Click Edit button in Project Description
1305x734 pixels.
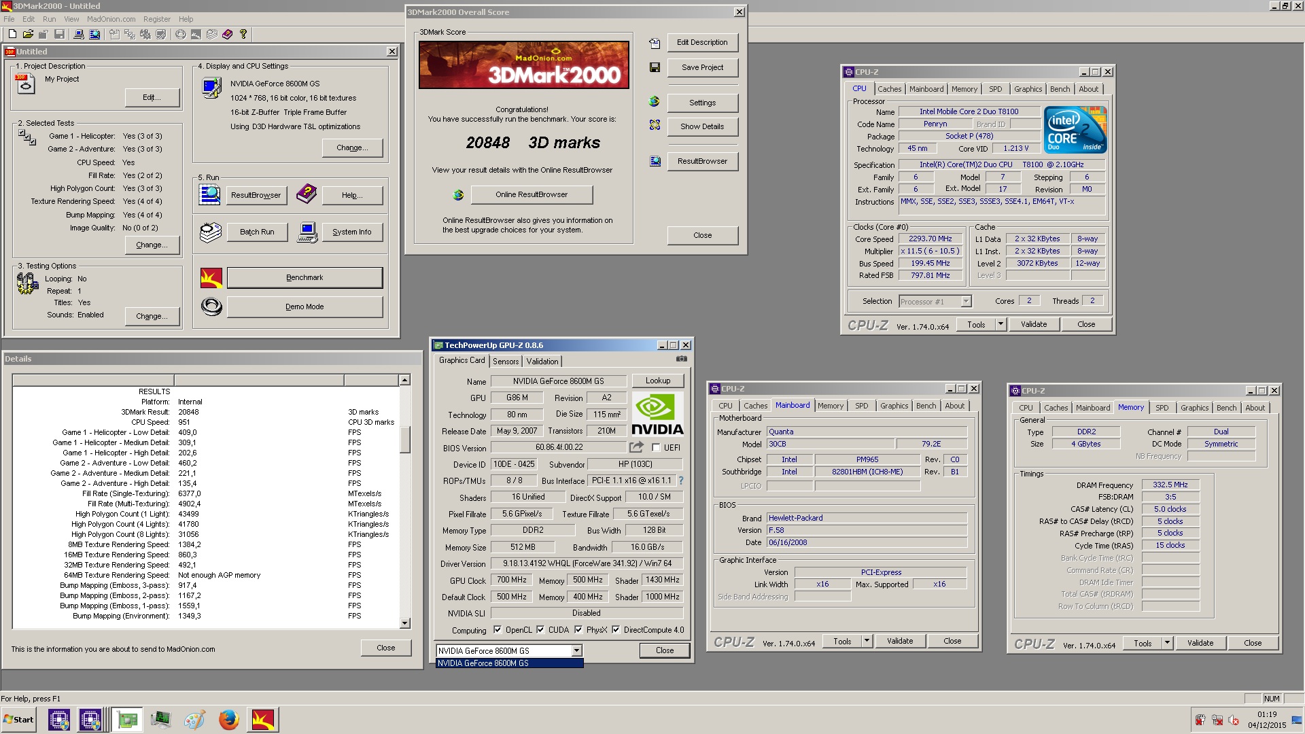tap(152, 97)
